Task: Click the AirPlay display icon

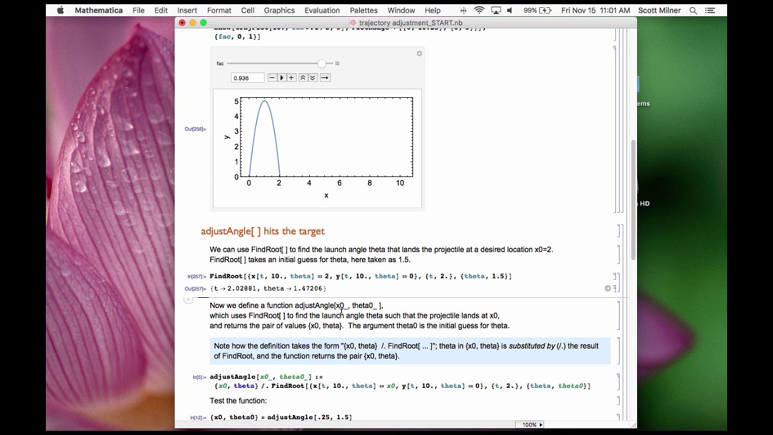Action: coord(495,10)
